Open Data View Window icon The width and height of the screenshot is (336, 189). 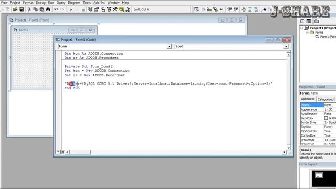click(121, 9)
